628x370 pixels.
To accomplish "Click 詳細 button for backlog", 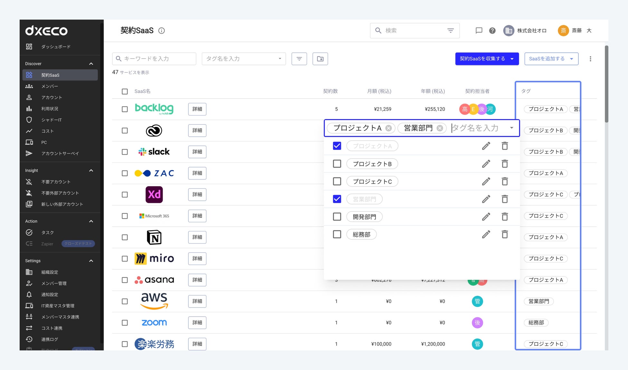I will point(197,109).
